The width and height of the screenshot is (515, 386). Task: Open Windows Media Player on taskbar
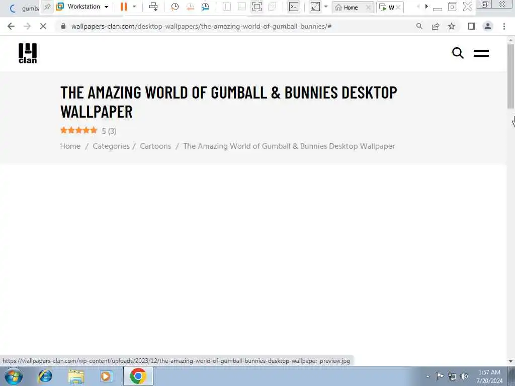coord(106,376)
